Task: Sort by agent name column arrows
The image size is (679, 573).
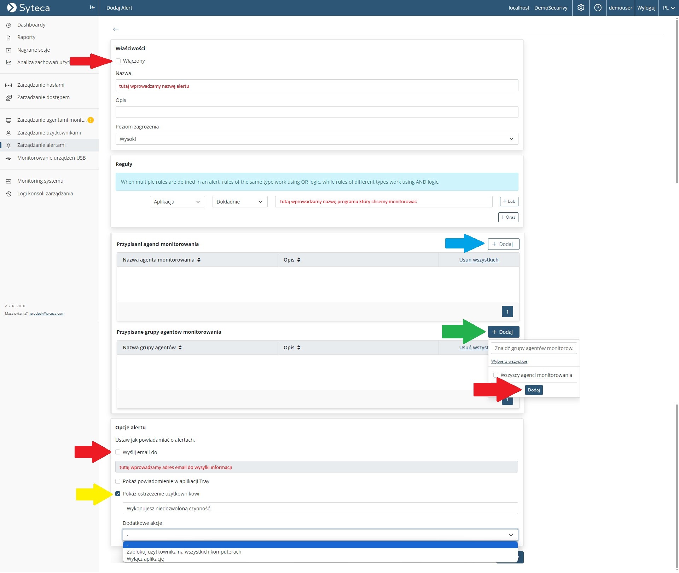Action: click(x=199, y=260)
